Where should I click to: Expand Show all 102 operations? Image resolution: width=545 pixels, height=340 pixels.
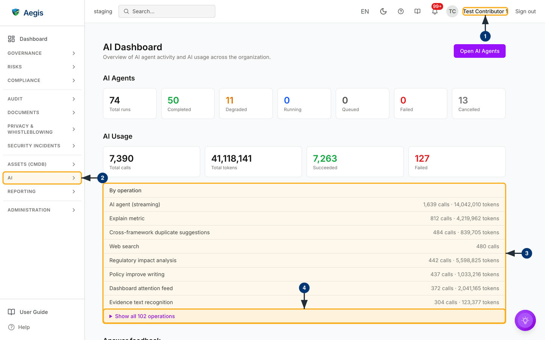click(304, 316)
